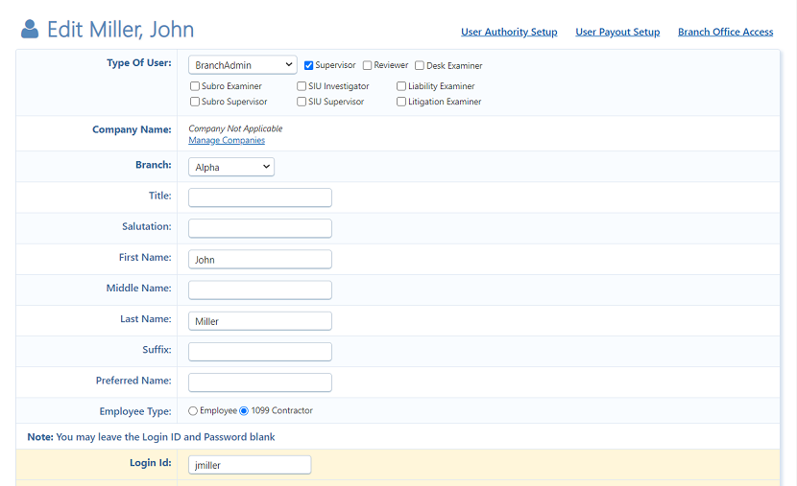Check the Desk Examiner box
The height and width of the screenshot is (486, 797).
pos(420,65)
